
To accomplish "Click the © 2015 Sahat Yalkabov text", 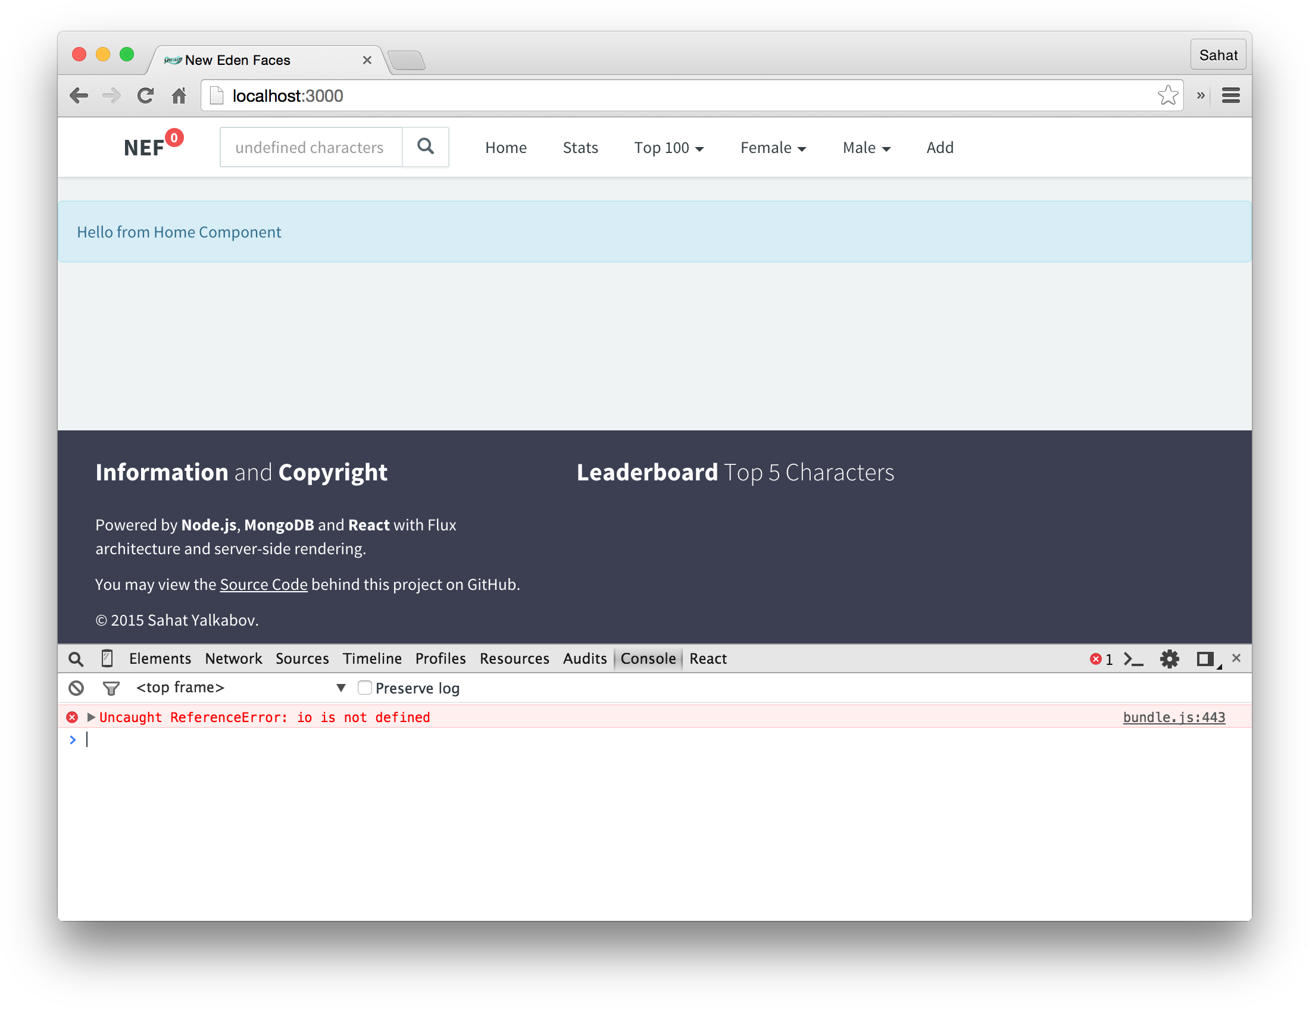I will (177, 620).
